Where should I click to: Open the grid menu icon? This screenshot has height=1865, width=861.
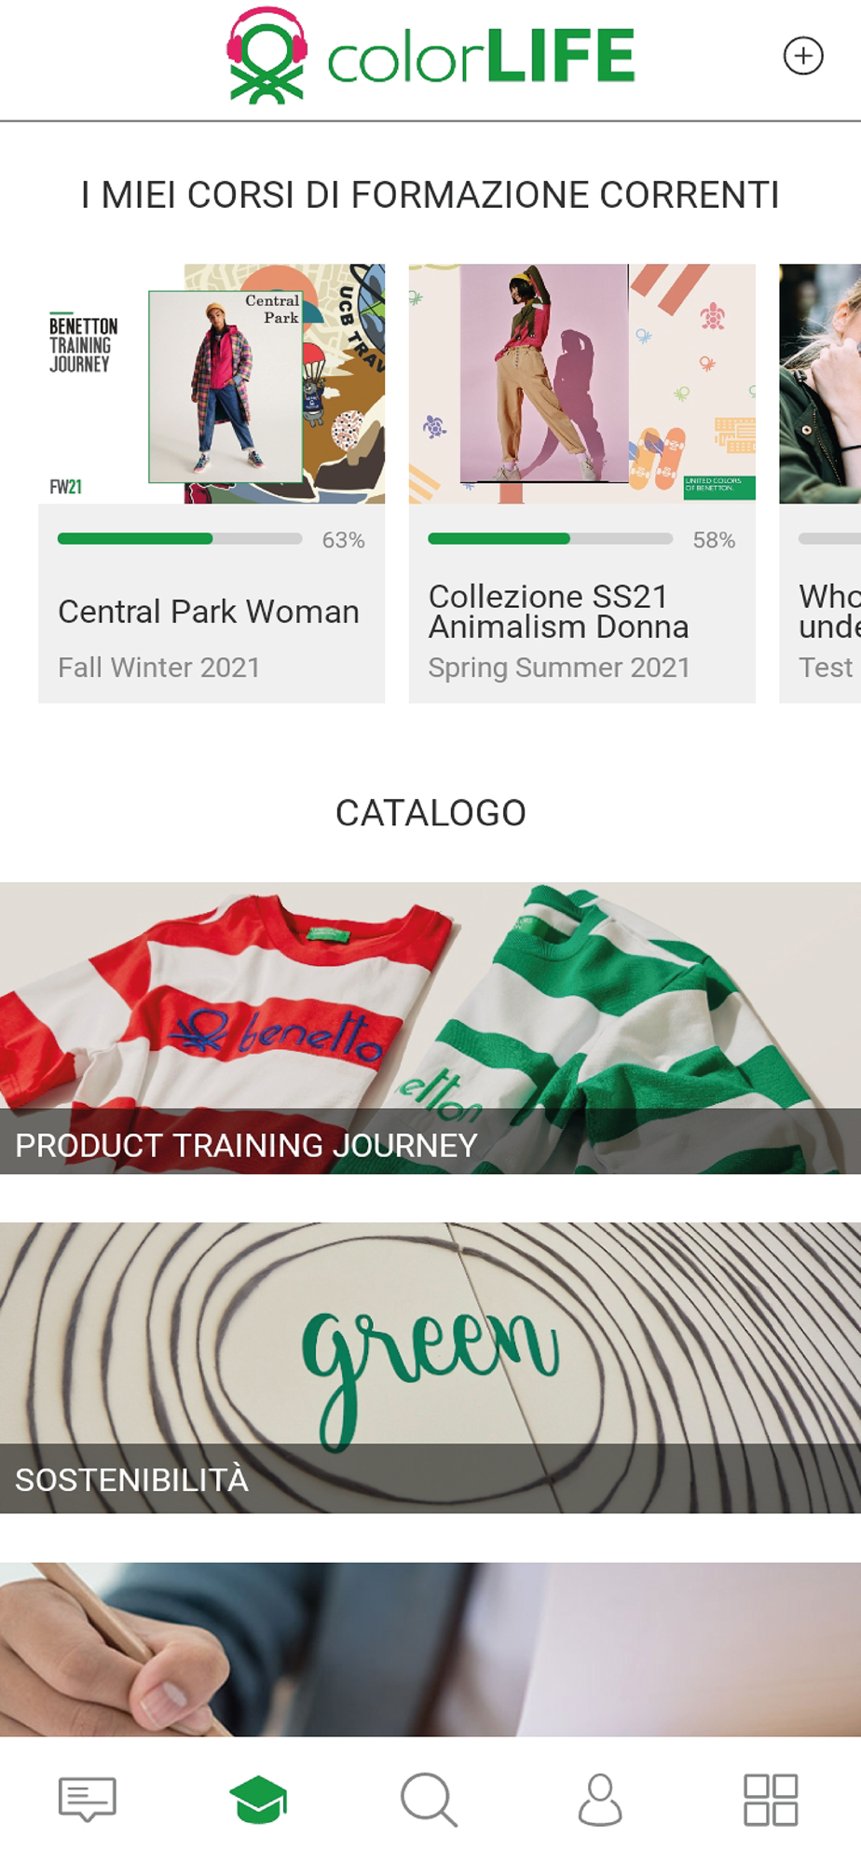coord(771,1800)
